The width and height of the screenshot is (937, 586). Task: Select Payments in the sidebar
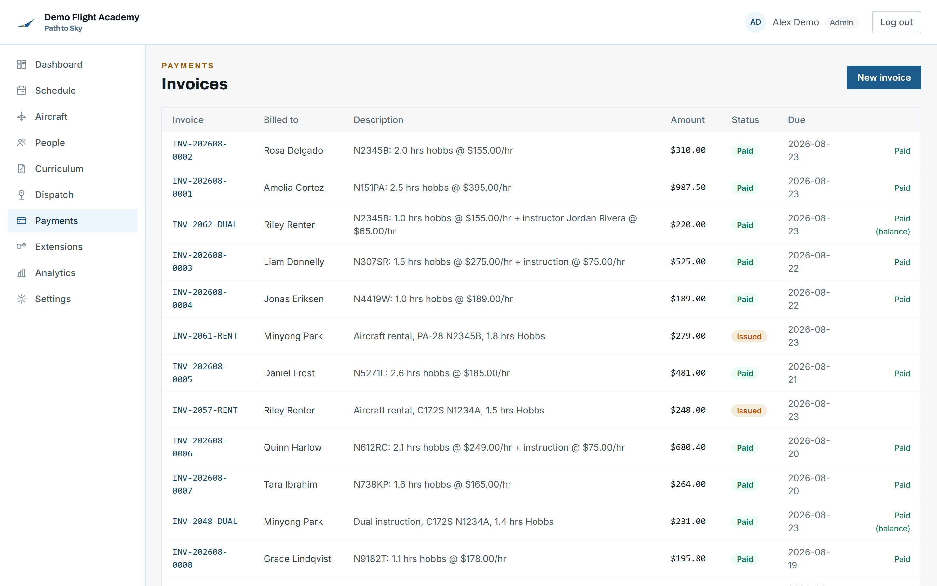(x=73, y=220)
